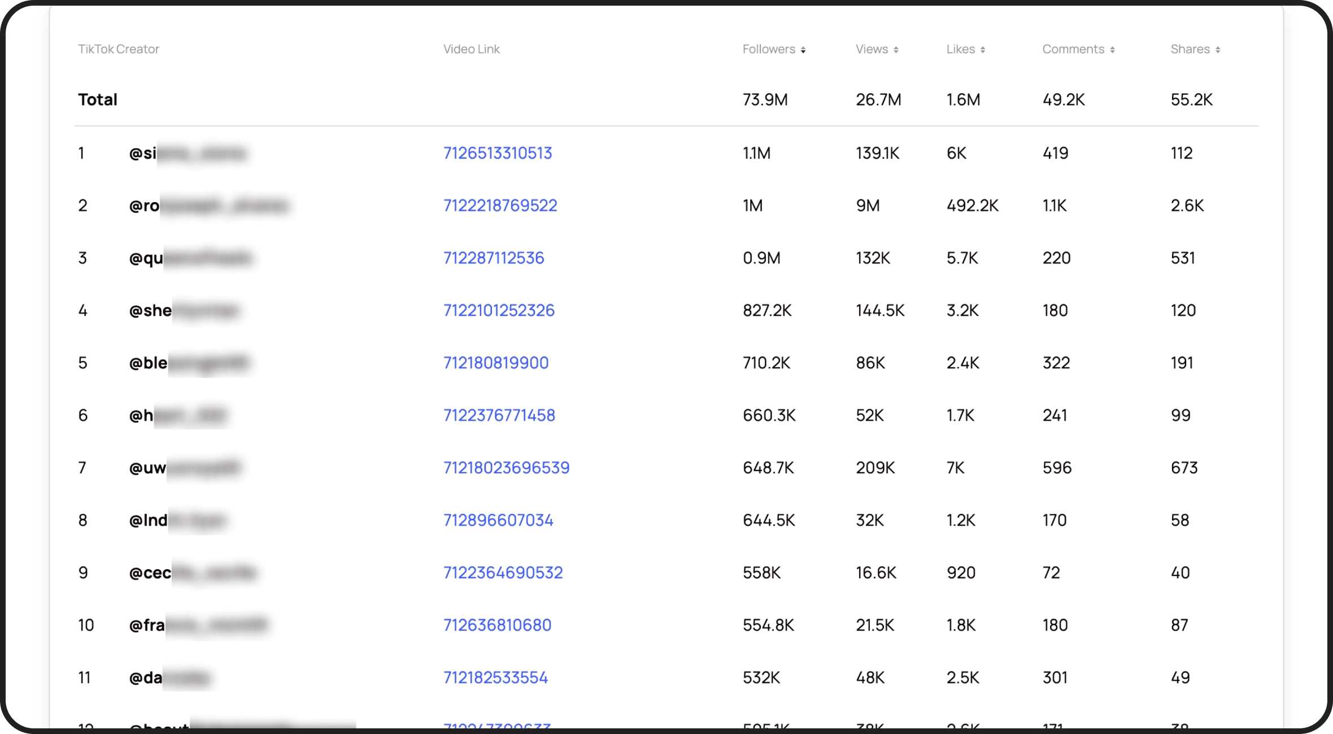
Task: Open video link 7122218769522
Action: 500,206
